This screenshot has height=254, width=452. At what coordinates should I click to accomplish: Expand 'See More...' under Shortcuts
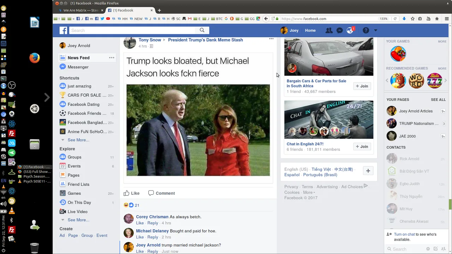pyautogui.click(x=78, y=140)
